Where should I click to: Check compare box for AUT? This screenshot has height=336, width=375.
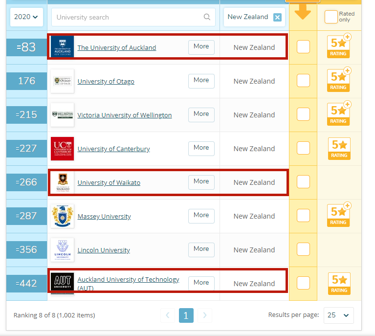[303, 283]
